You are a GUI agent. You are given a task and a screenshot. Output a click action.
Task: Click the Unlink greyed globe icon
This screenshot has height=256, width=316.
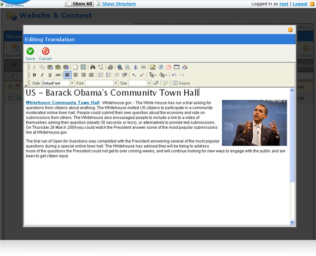(127, 67)
